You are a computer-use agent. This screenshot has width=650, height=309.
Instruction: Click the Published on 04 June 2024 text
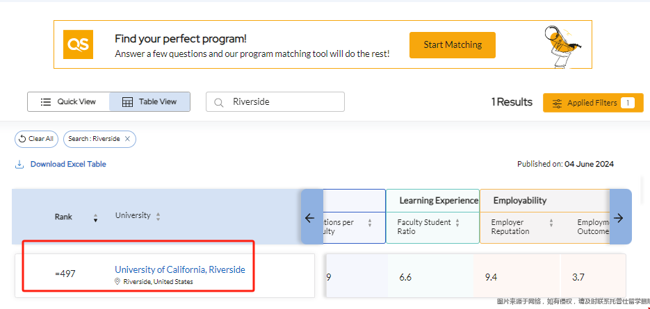[565, 164]
